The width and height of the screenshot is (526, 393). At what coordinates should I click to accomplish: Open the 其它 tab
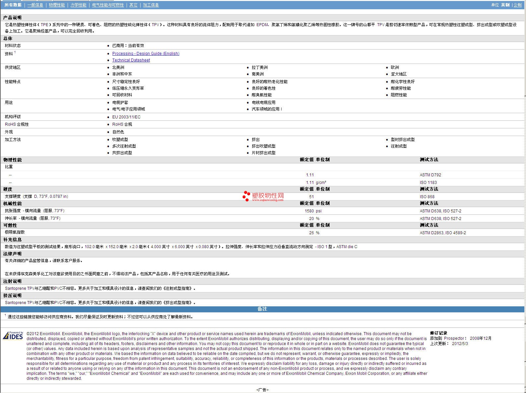point(133,5)
